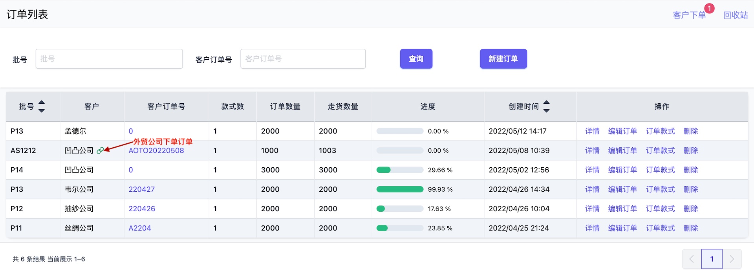Click the 进度 column header
This screenshot has width=754, height=271.
pyautogui.click(x=428, y=106)
